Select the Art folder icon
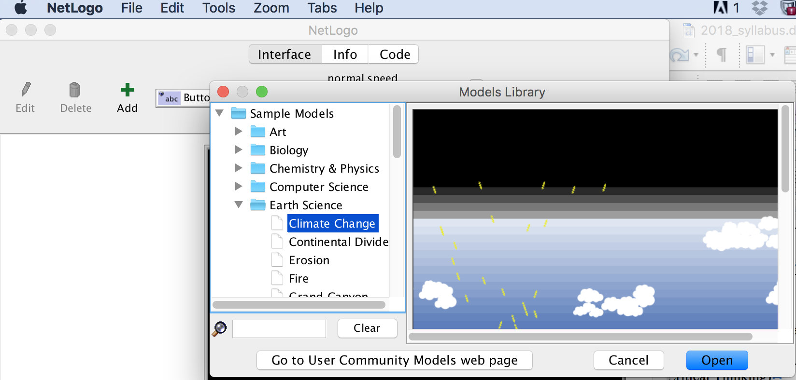The image size is (796, 380). 258,132
